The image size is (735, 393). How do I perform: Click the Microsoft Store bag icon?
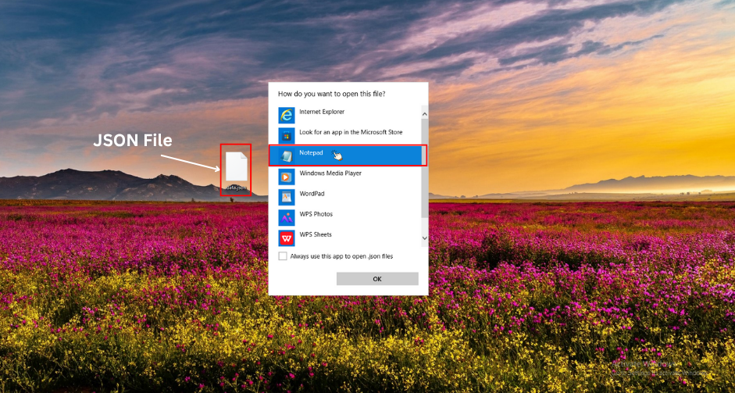click(287, 135)
